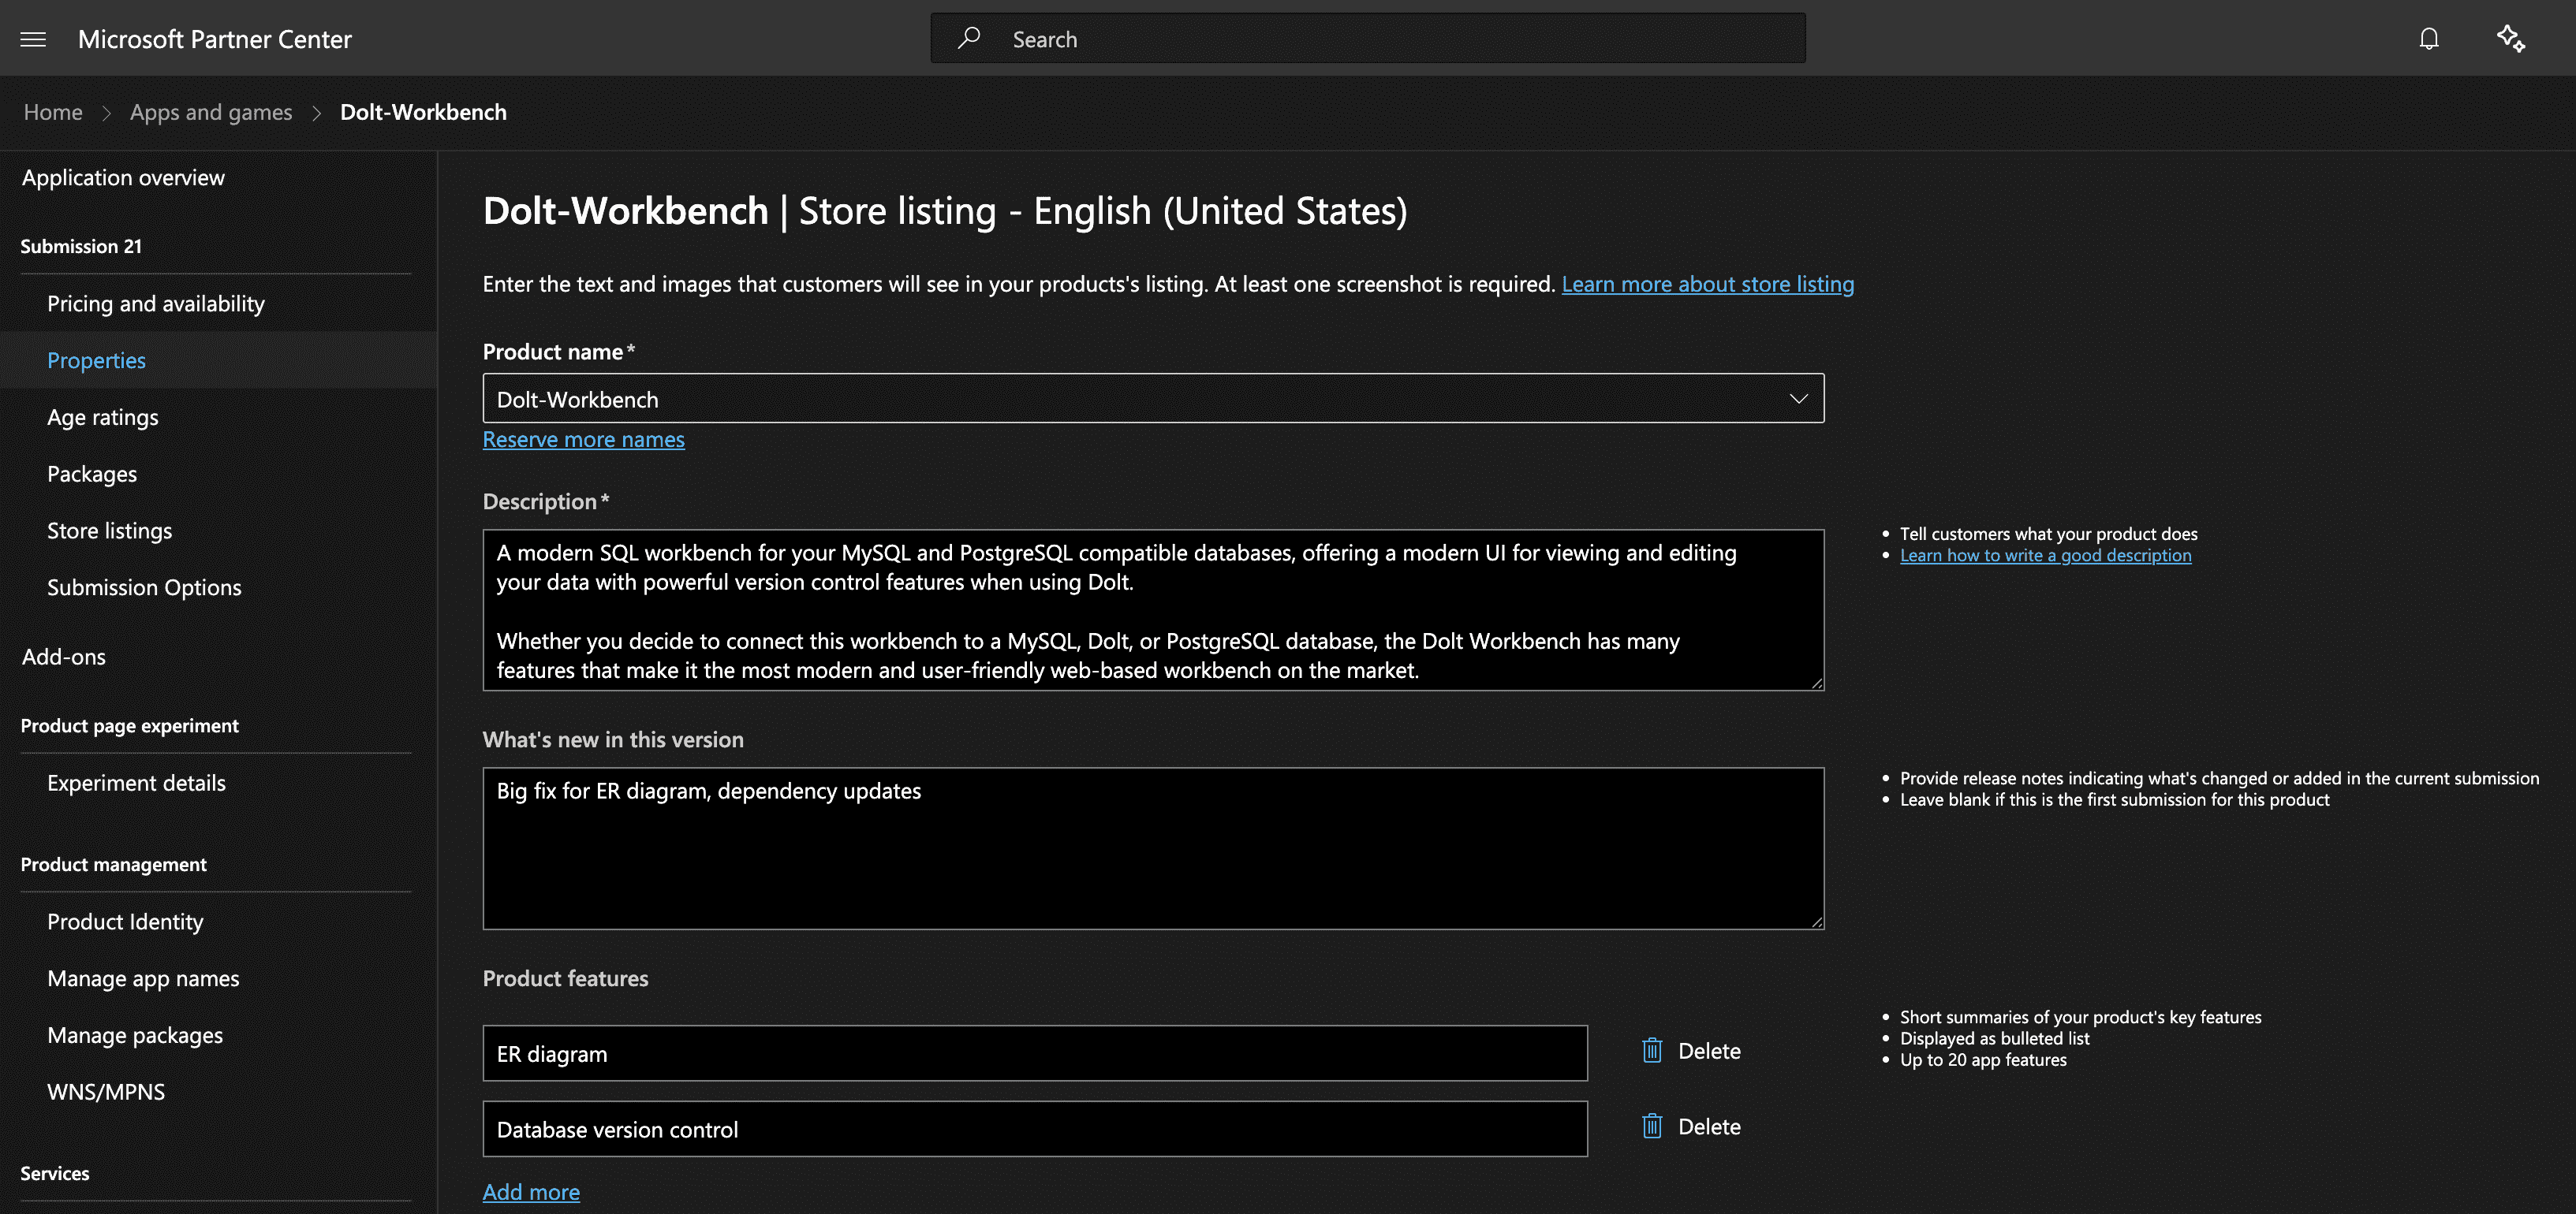Focus the Search box

click(1367, 38)
